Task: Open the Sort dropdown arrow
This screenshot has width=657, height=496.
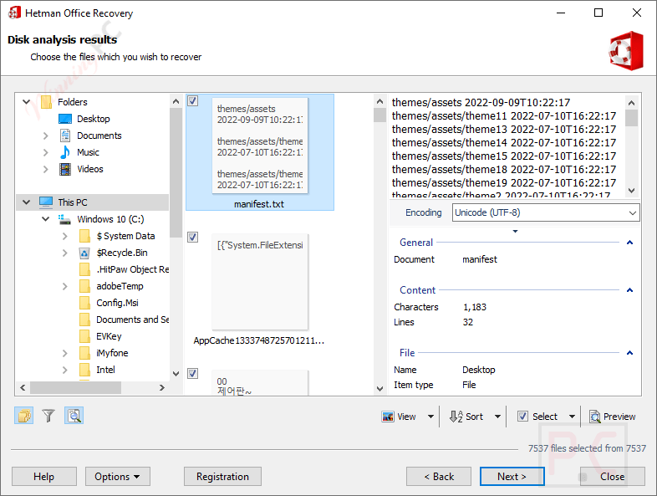Action: pos(498,417)
